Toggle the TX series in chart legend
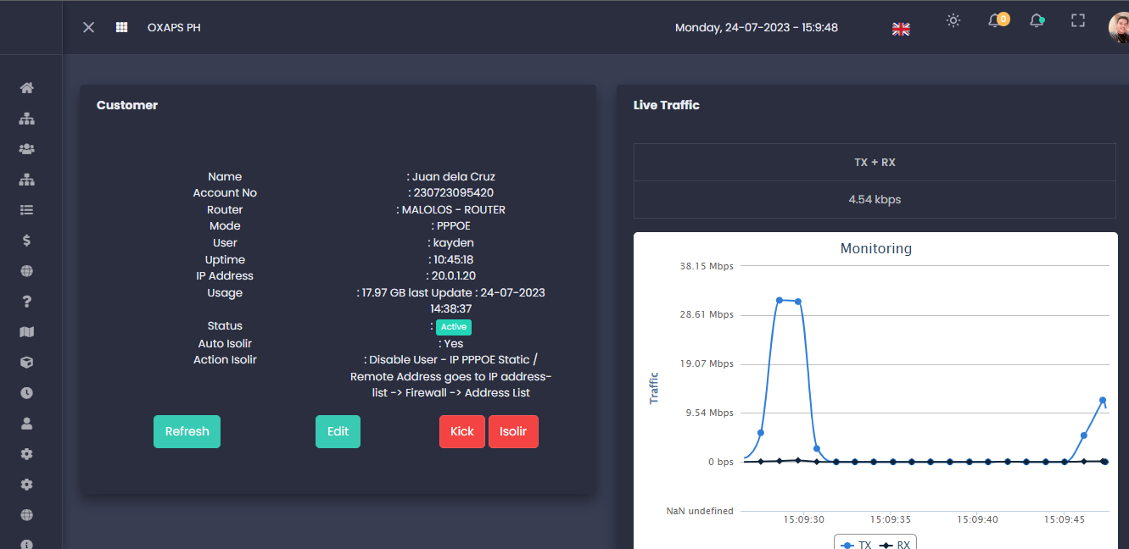Viewport: 1129px width, 549px height. [x=856, y=545]
